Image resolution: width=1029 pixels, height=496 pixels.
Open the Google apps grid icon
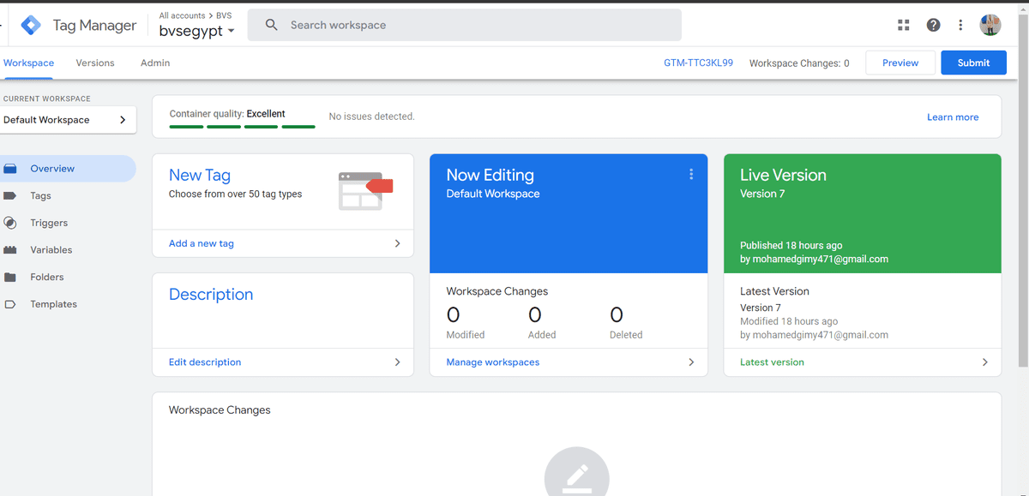tap(903, 25)
